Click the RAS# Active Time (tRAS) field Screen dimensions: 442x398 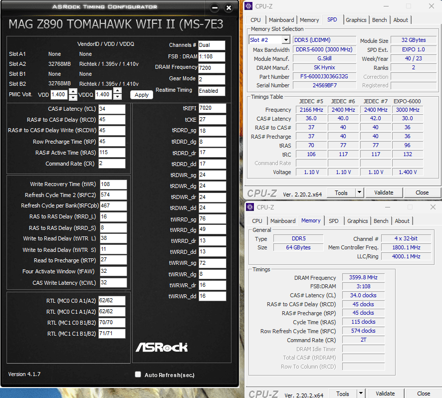[112, 153]
